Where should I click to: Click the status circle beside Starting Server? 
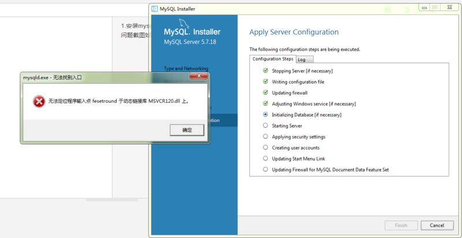(x=266, y=125)
